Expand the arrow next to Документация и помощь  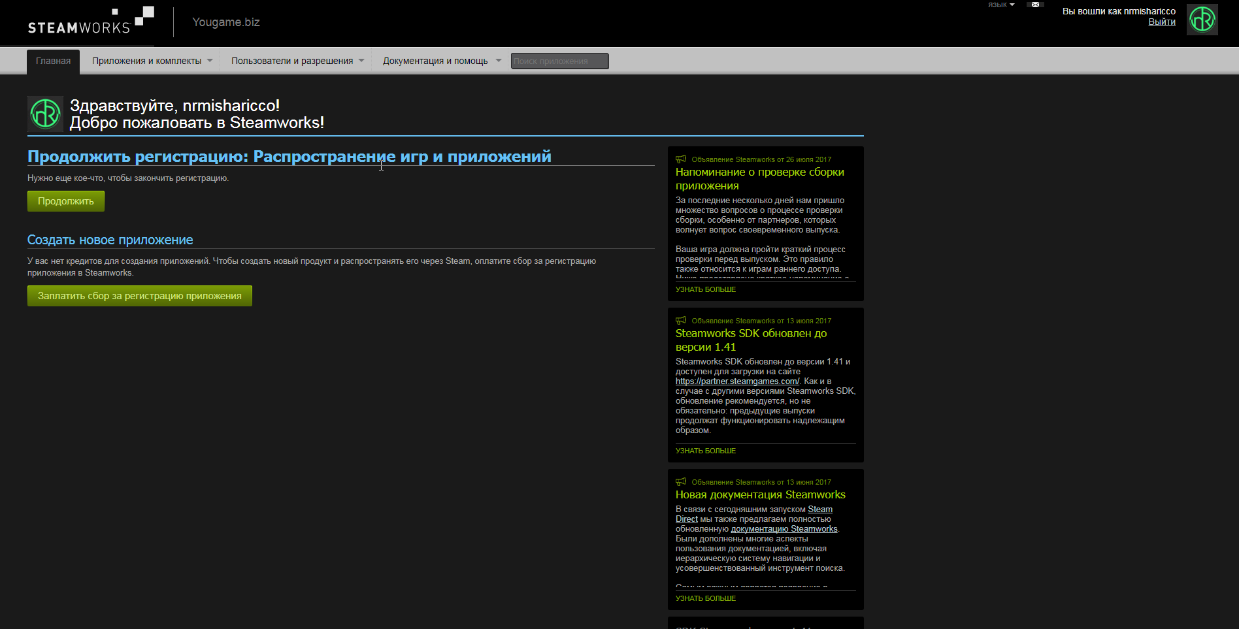[499, 61]
